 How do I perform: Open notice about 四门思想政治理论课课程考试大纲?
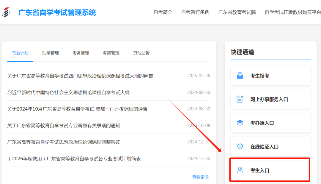click(80, 76)
